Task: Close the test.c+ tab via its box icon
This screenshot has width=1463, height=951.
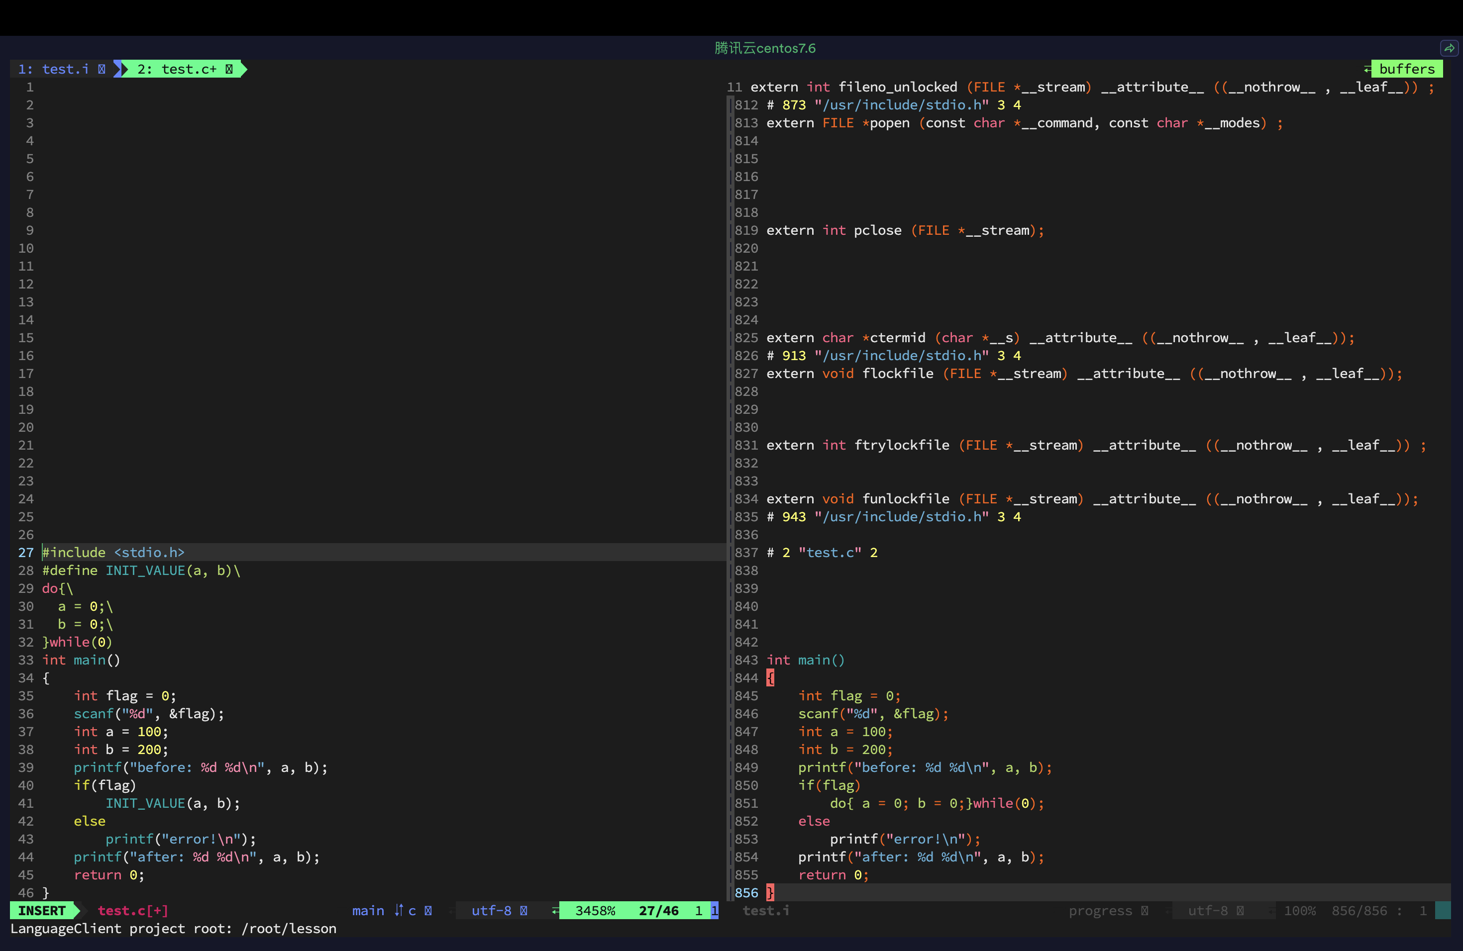Action: pyautogui.click(x=229, y=69)
